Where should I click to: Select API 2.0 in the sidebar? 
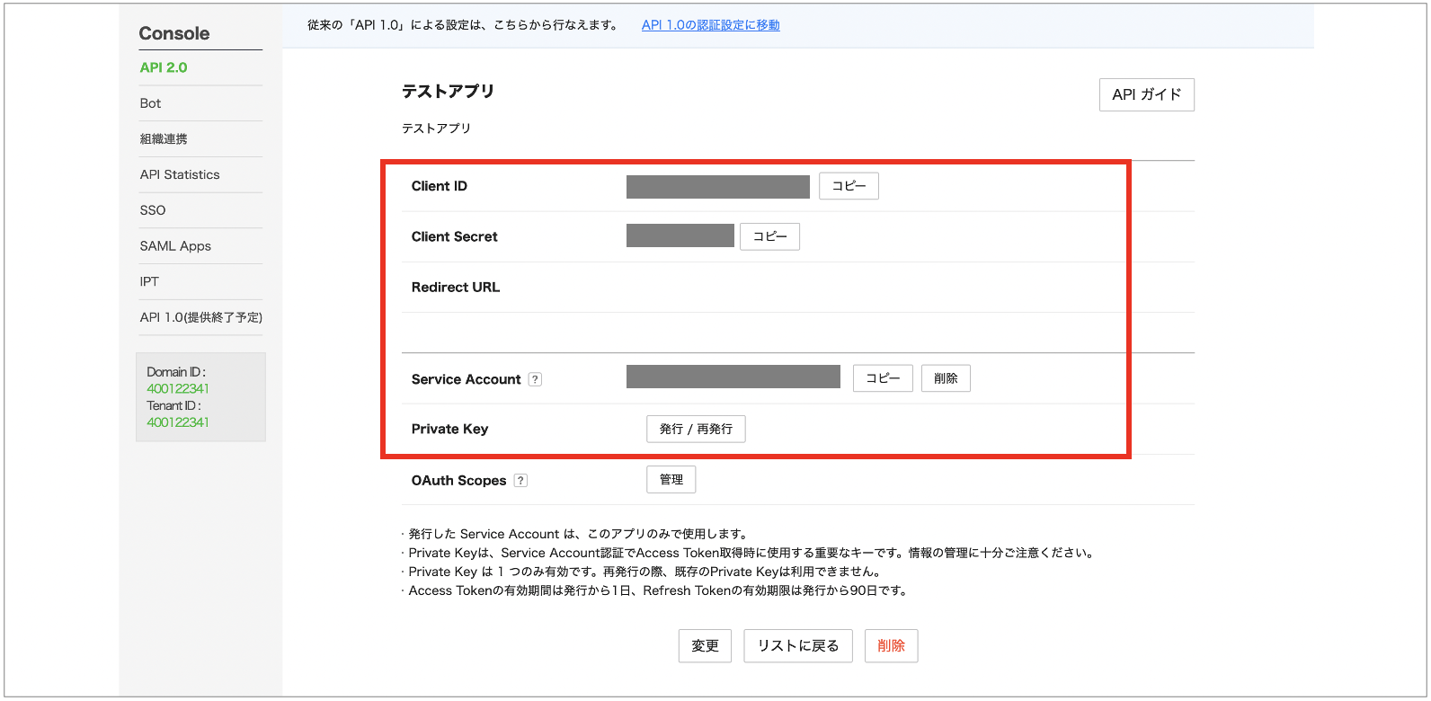pyautogui.click(x=164, y=67)
